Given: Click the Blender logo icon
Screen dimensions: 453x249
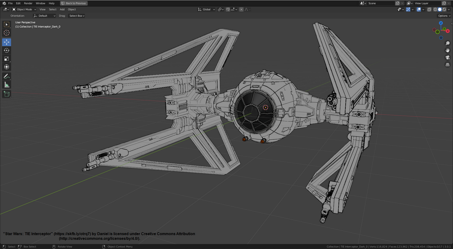Looking at the screenshot, I should (3, 3).
